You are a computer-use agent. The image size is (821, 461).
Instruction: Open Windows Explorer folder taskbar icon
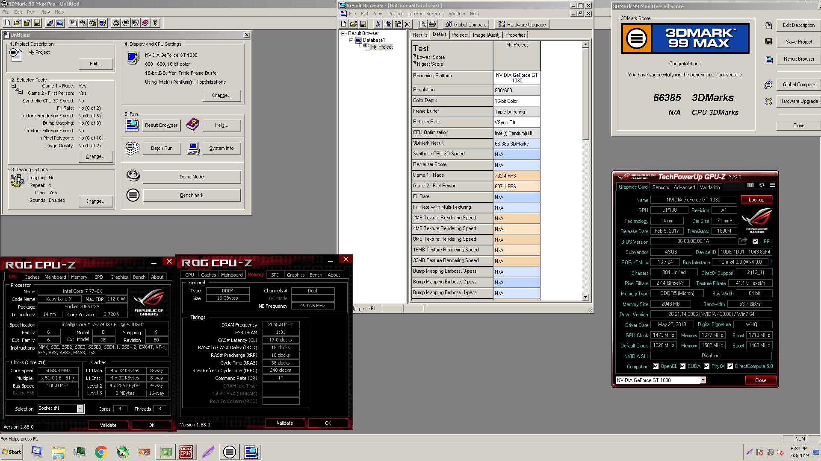(59, 452)
